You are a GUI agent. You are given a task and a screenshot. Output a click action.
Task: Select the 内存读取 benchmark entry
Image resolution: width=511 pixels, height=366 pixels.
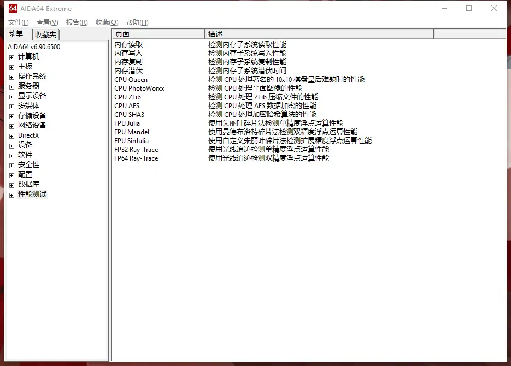129,44
